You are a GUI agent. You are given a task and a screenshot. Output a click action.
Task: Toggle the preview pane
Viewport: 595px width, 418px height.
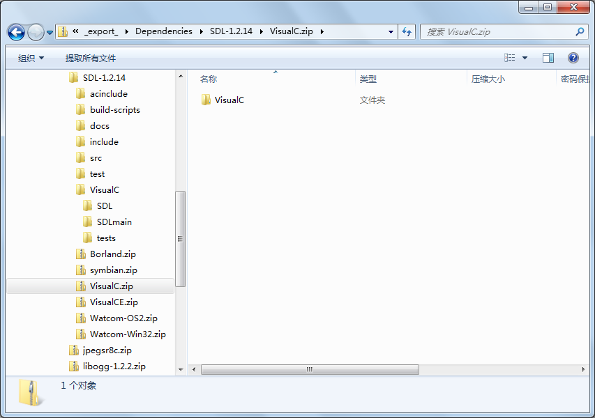(548, 57)
